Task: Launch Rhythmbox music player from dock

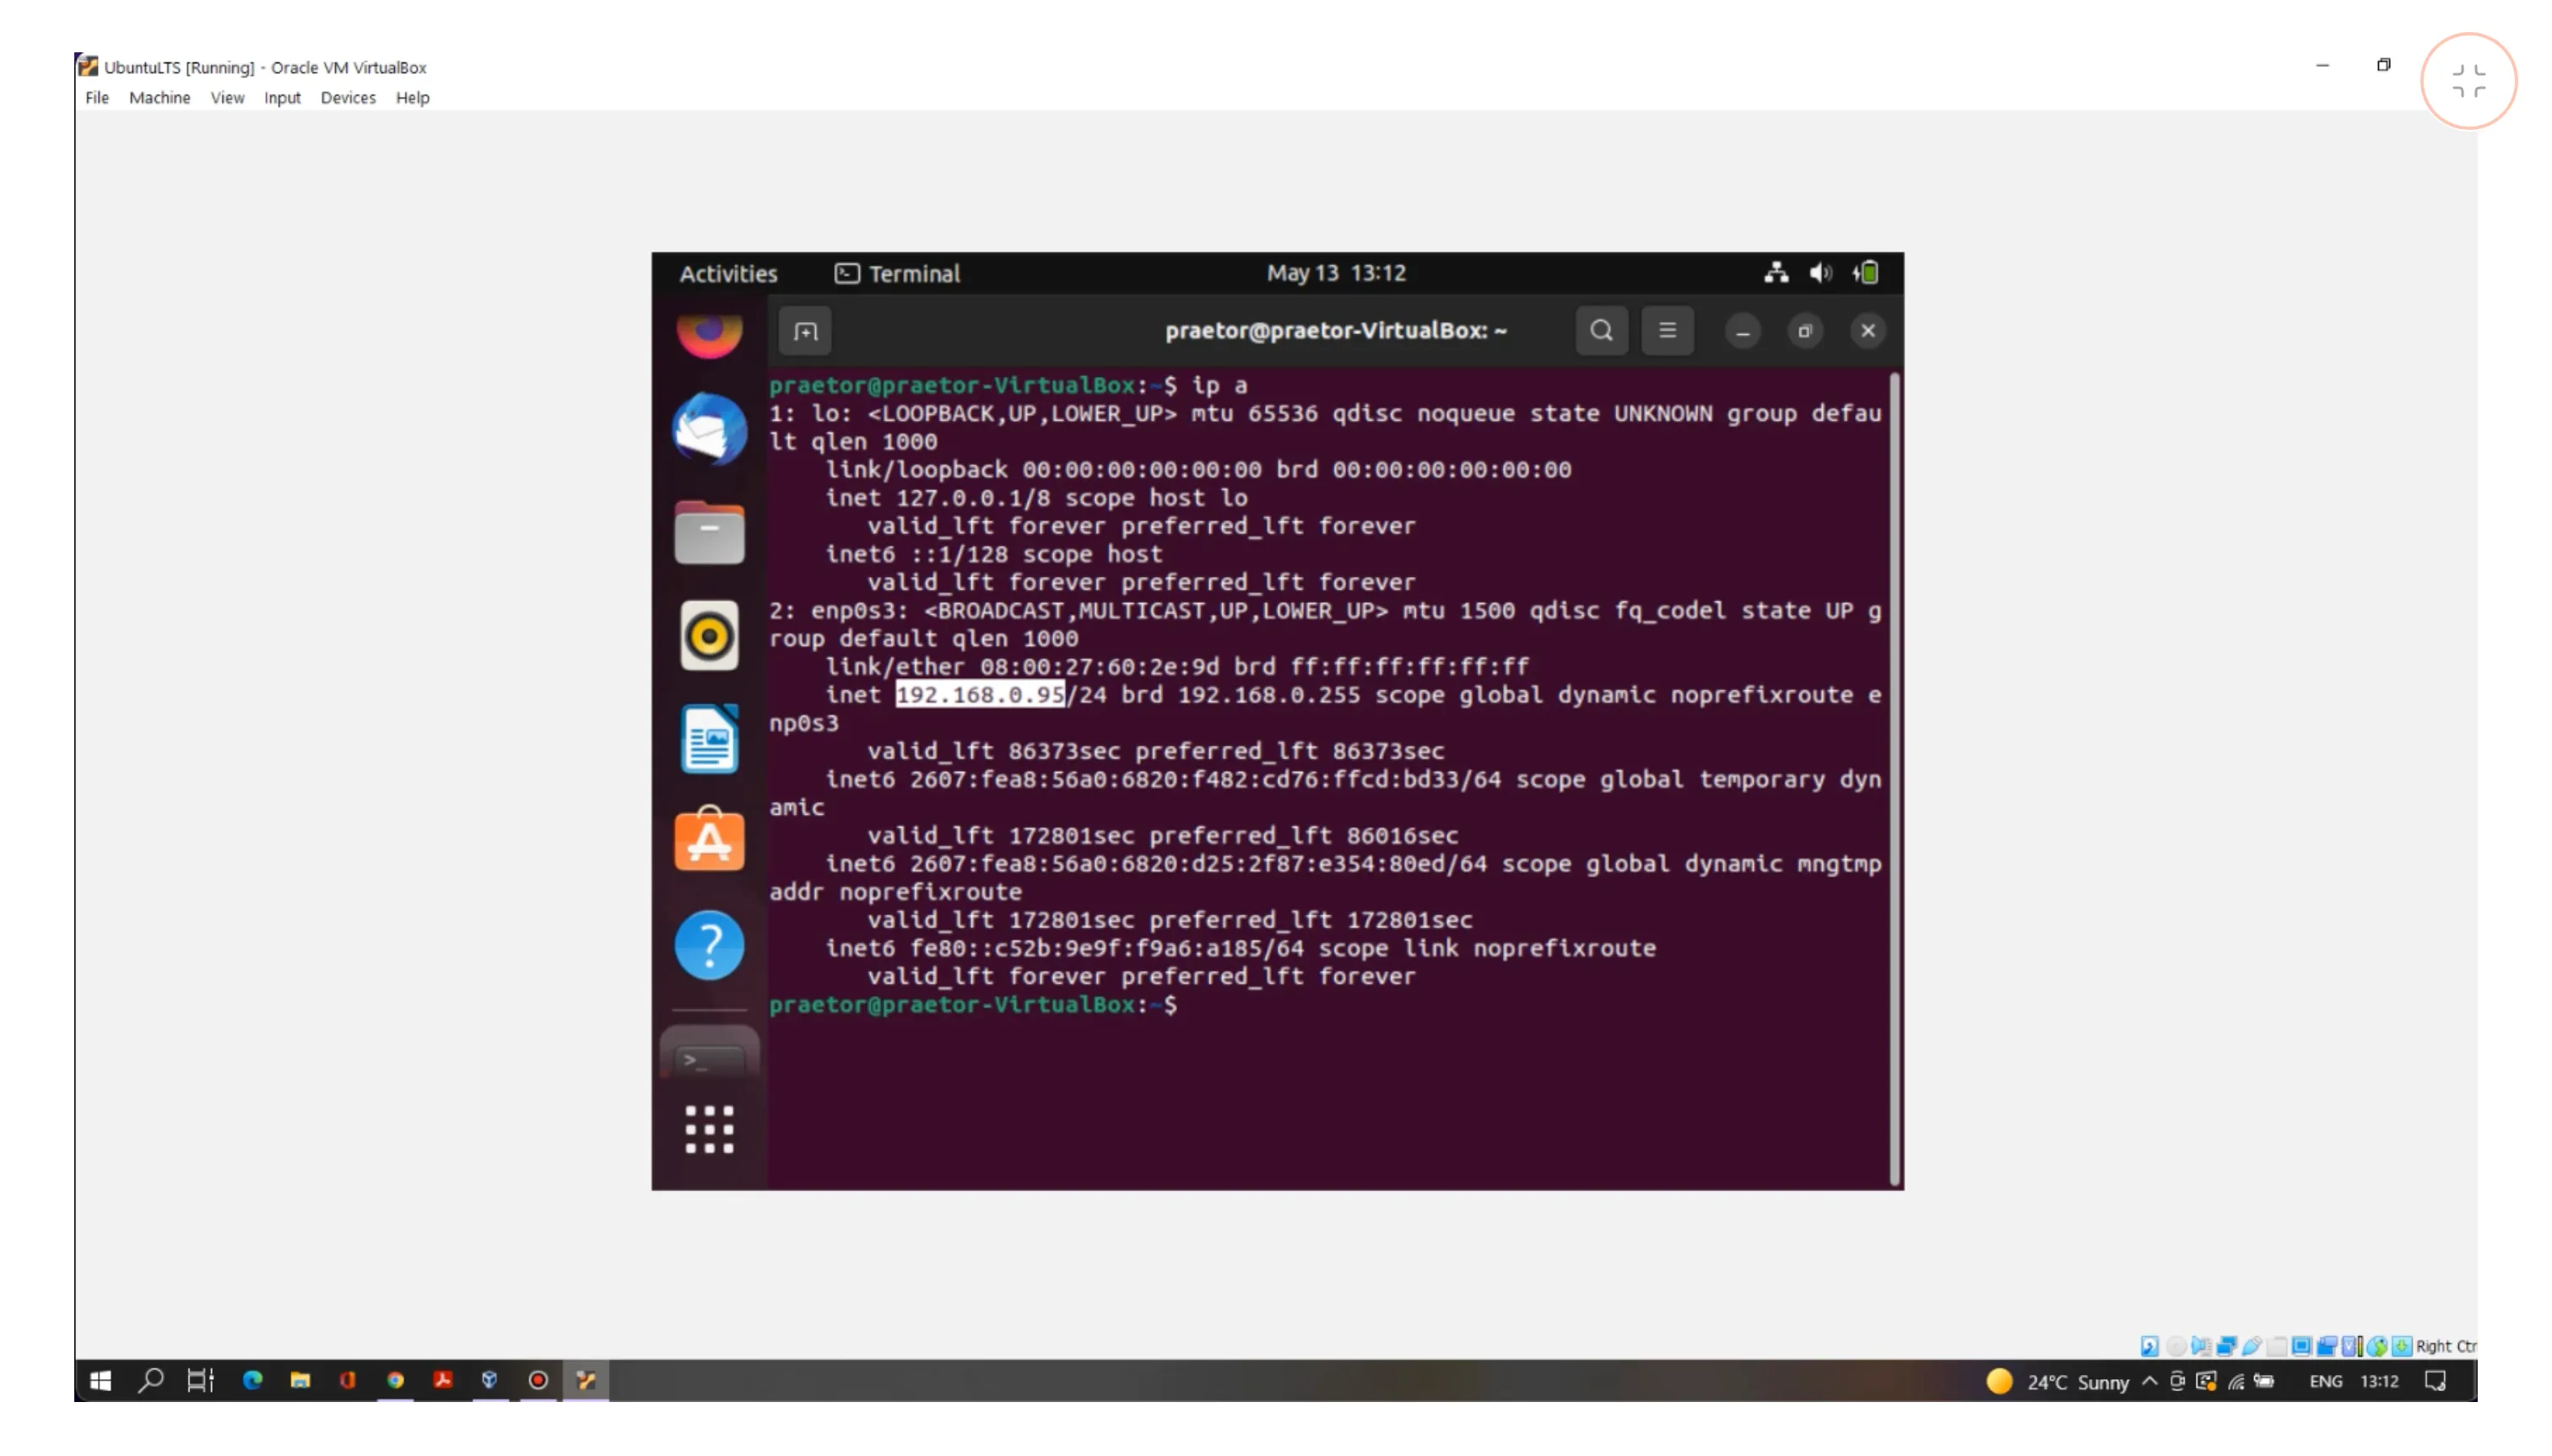Action: click(709, 636)
